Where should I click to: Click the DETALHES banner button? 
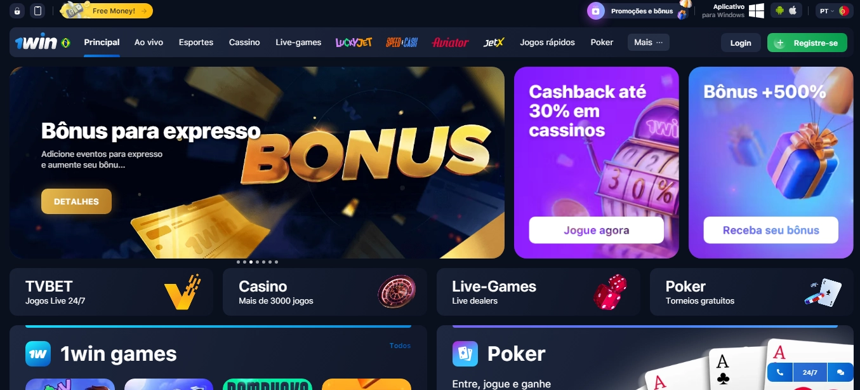(76, 201)
